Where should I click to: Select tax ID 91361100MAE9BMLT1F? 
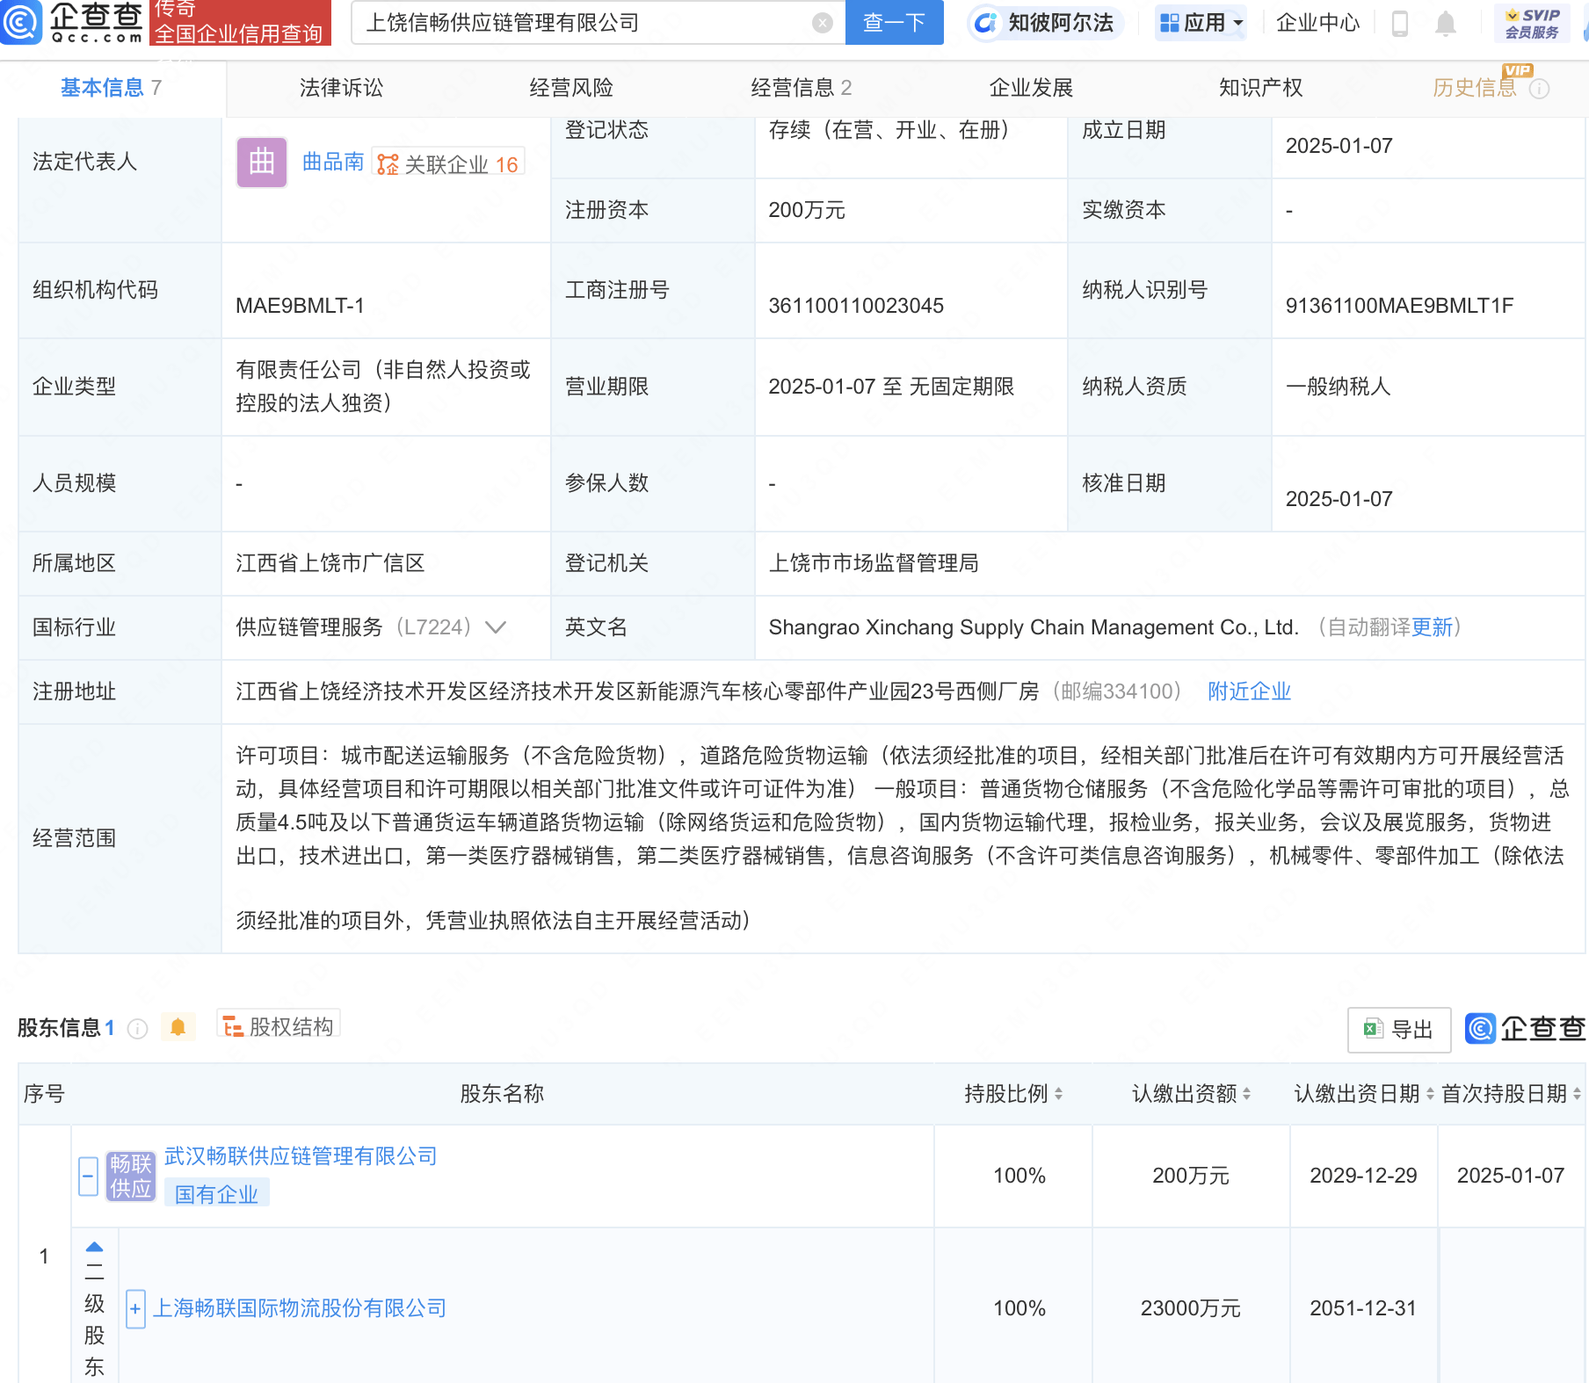pyautogui.click(x=1399, y=306)
